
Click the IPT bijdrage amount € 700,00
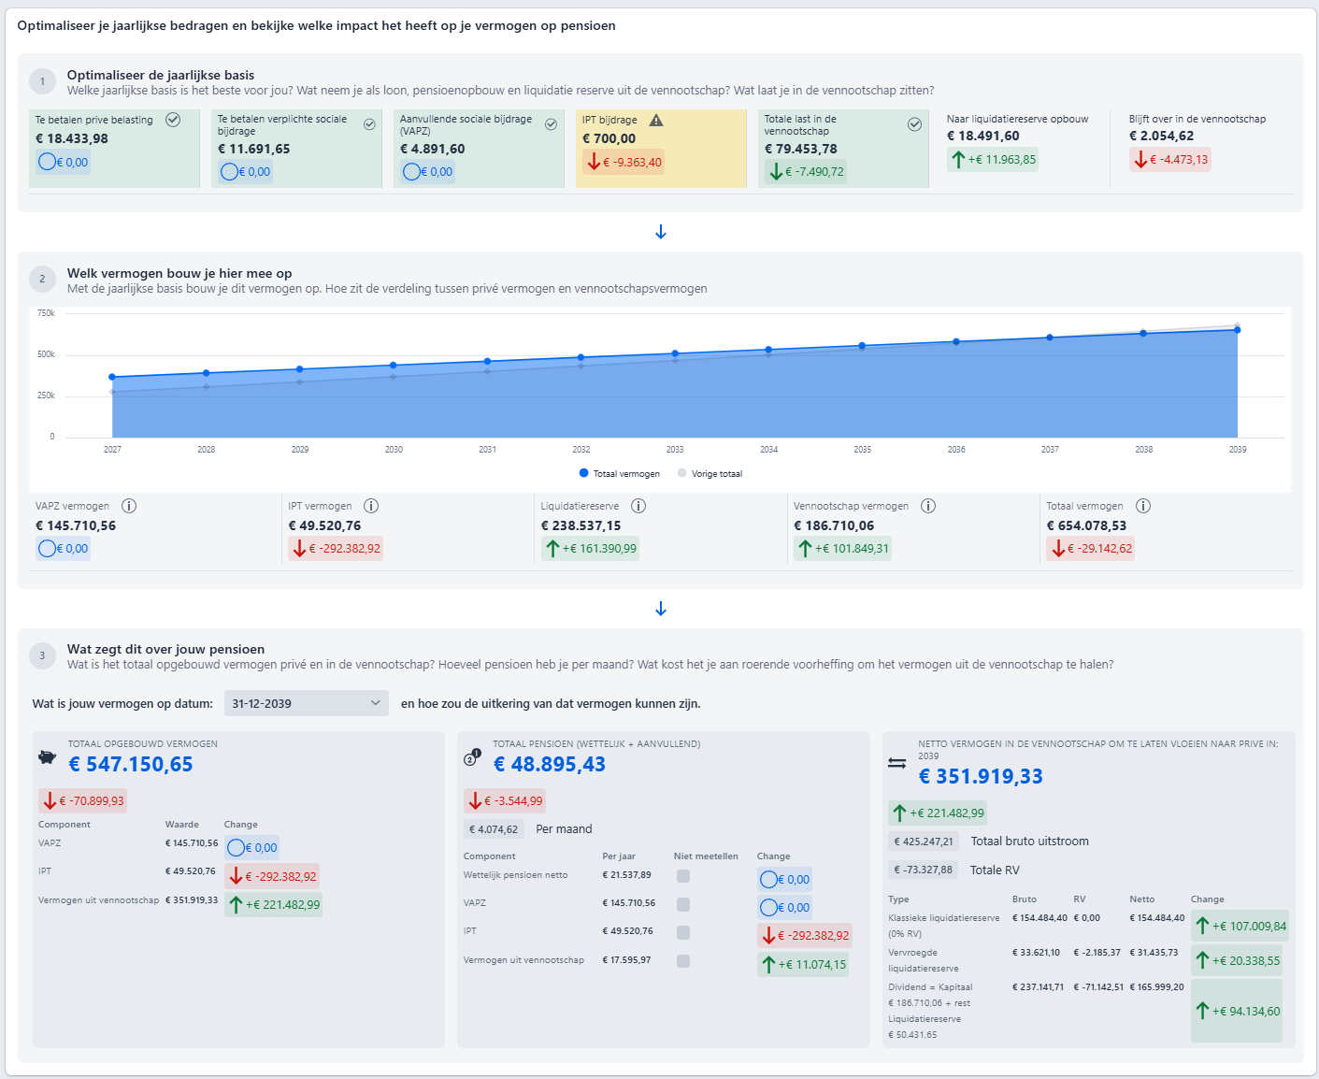609,138
